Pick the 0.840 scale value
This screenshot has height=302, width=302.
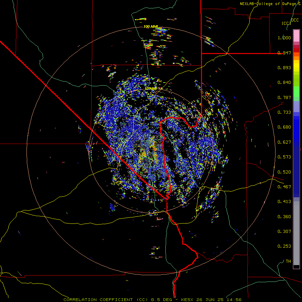click(284, 83)
